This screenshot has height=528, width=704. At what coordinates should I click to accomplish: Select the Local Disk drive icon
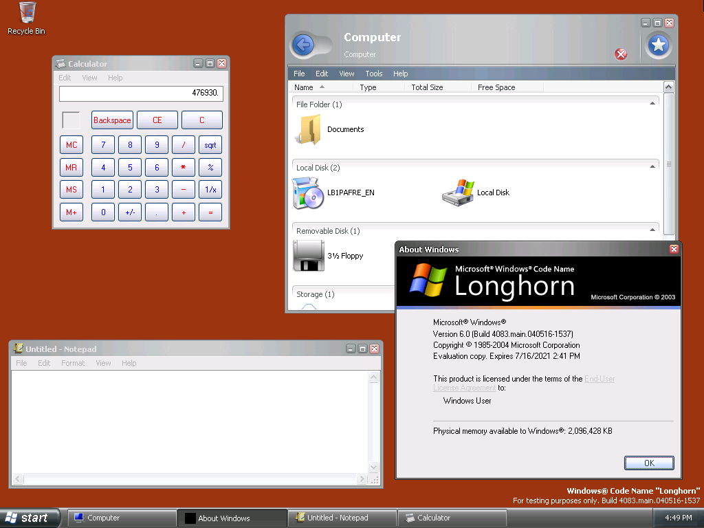(x=459, y=192)
